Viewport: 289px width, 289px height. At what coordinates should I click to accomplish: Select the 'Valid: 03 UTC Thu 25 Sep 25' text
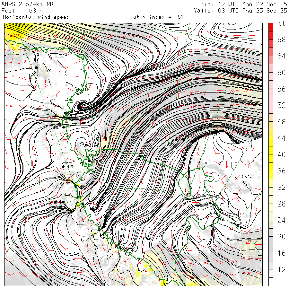[x=241, y=11]
